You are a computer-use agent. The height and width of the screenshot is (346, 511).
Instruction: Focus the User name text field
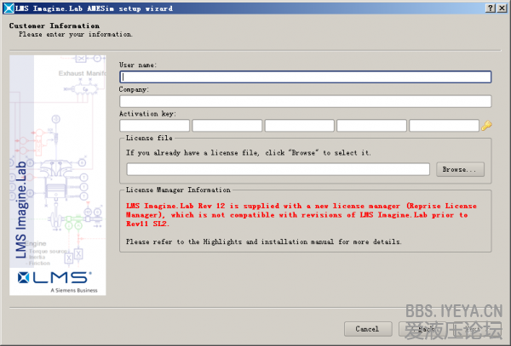[x=305, y=77]
